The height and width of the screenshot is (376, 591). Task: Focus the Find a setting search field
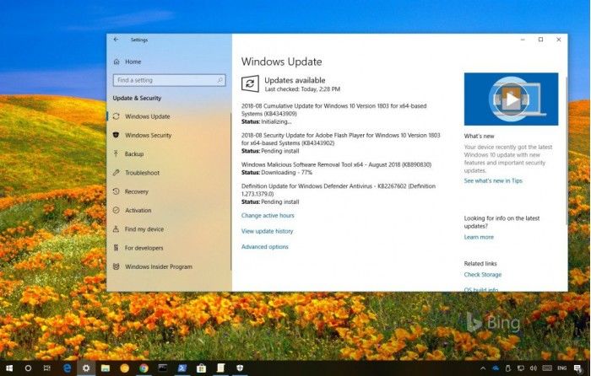[165, 80]
